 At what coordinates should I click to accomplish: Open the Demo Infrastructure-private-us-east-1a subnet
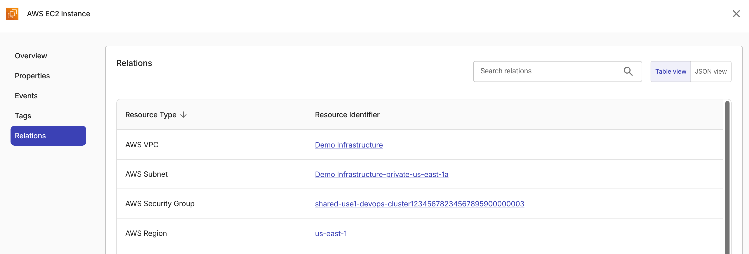tap(382, 174)
